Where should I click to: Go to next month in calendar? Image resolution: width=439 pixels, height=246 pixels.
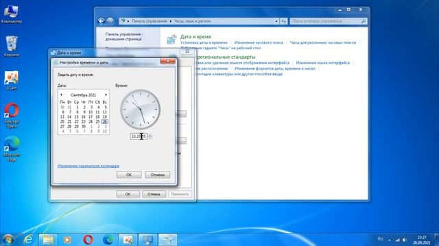click(x=106, y=95)
